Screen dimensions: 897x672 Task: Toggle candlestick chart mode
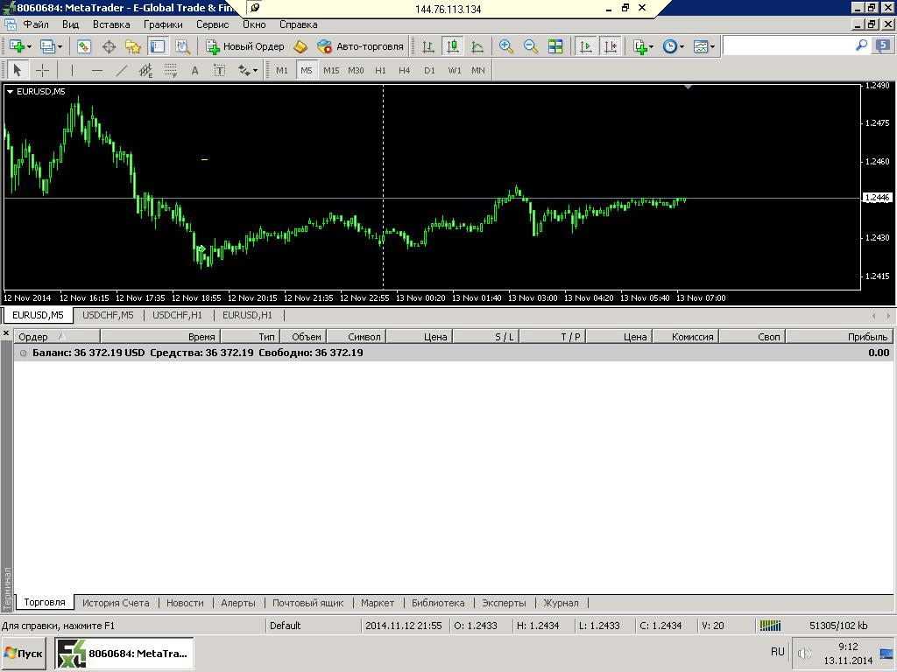click(453, 47)
